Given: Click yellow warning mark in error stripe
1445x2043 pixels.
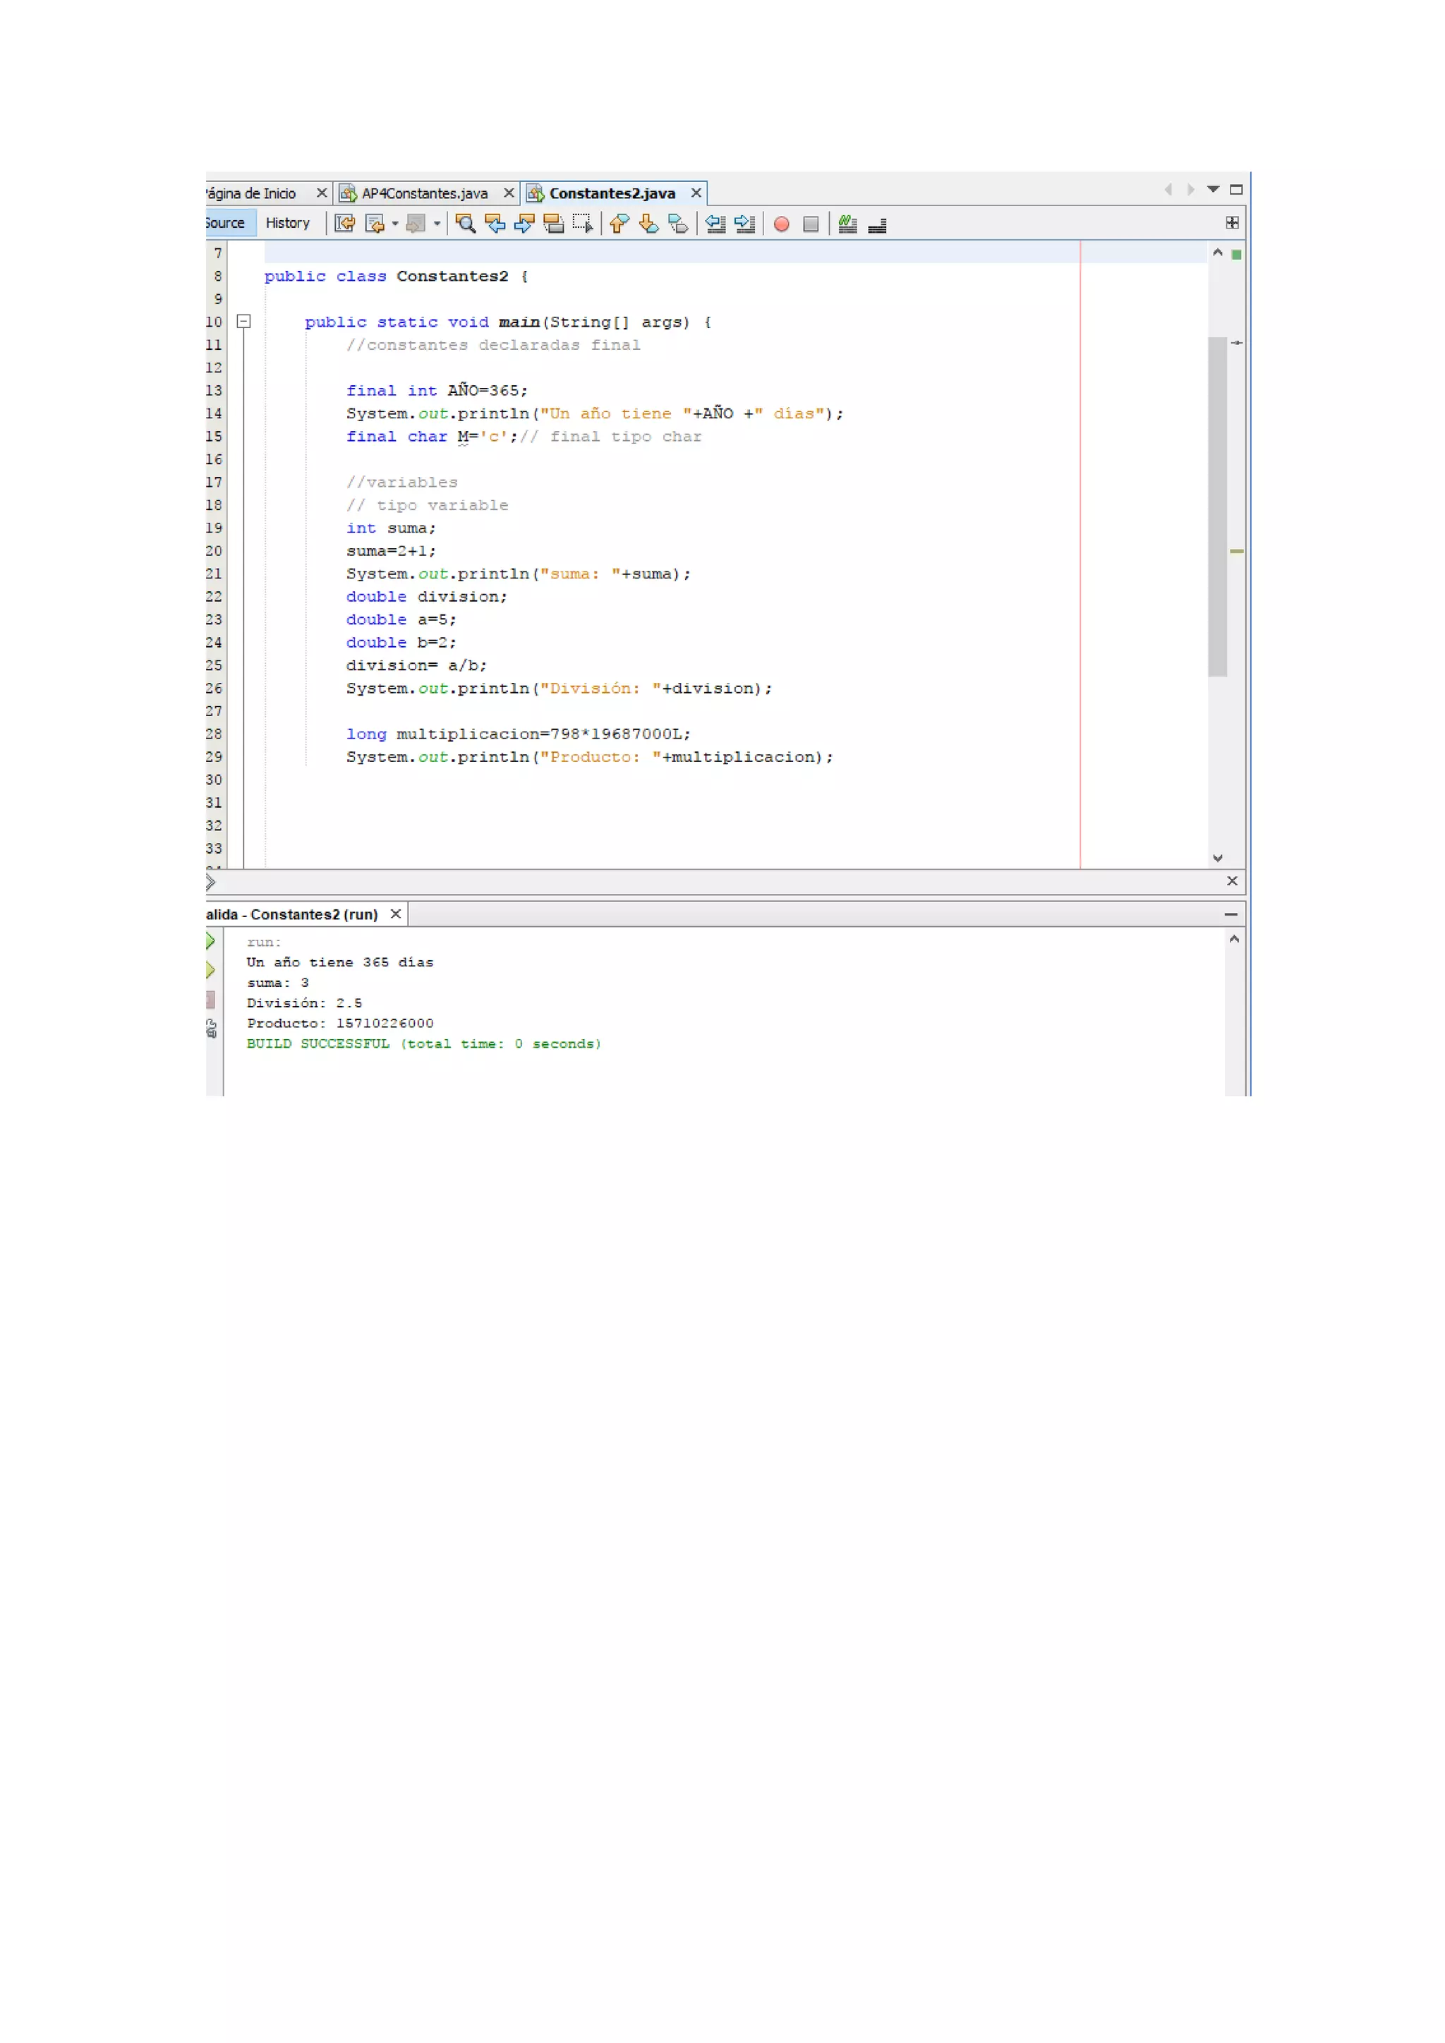Looking at the screenshot, I should pyautogui.click(x=1236, y=552).
